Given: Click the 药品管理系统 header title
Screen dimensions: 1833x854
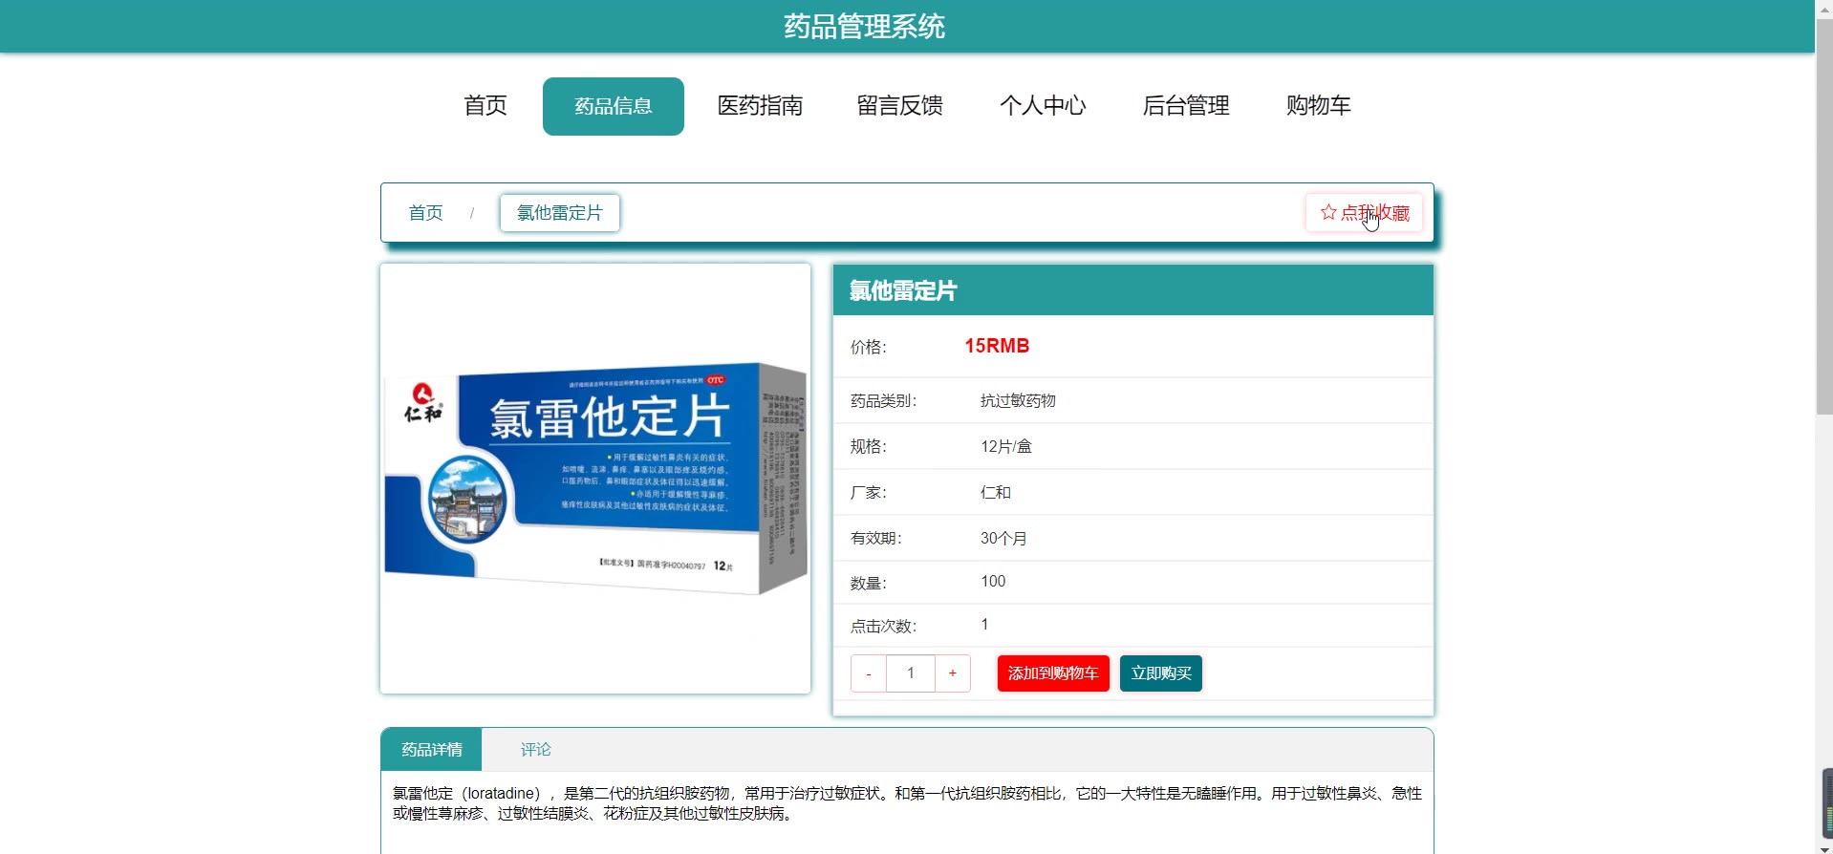Looking at the screenshot, I should (865, 27).
